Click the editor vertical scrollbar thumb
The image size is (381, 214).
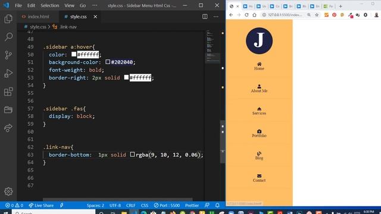click(223, 141)
